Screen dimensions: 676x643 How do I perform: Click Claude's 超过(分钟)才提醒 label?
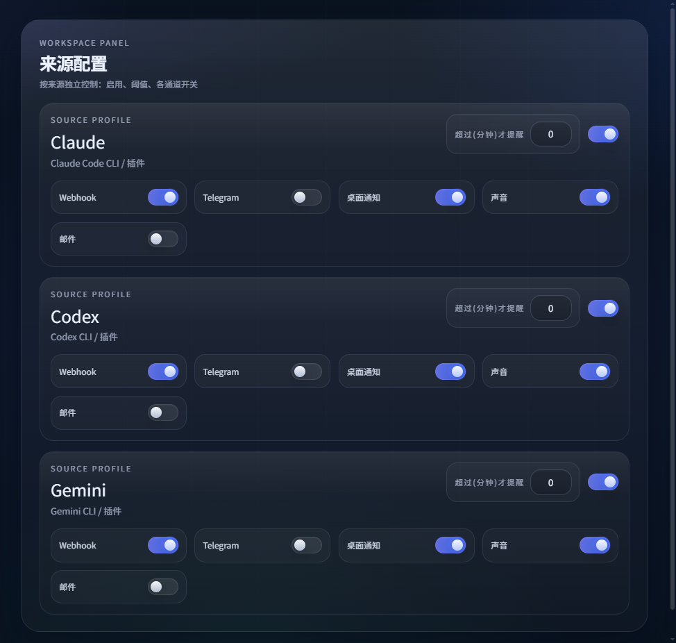click(x=489, y=135)
